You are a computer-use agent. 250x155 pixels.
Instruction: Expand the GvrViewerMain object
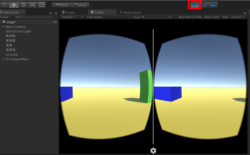click(x=3, y=59)
